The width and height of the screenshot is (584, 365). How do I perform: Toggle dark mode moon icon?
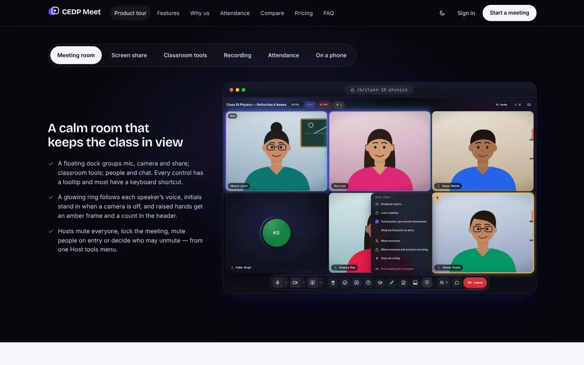pyautogui.click(x=442, y=13)
